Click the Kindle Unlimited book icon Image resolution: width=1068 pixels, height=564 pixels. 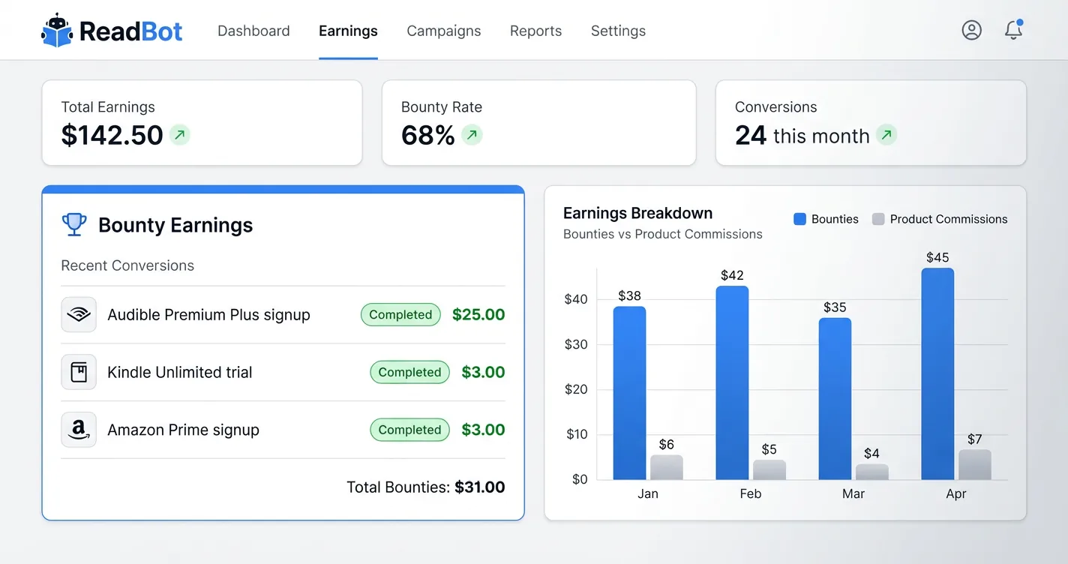coord(79,372)
